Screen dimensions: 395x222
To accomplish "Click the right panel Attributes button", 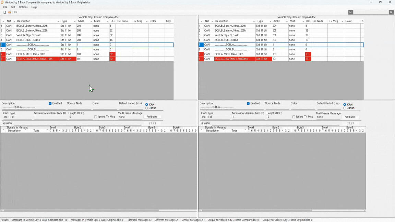I will click(350, 117).
